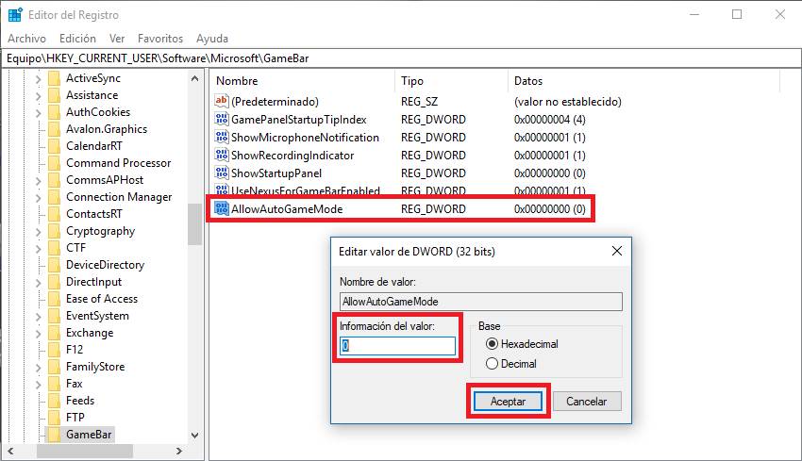Open the Ver menu
Image resolution: width=802 pixels, height=461 pixels.
117,39
